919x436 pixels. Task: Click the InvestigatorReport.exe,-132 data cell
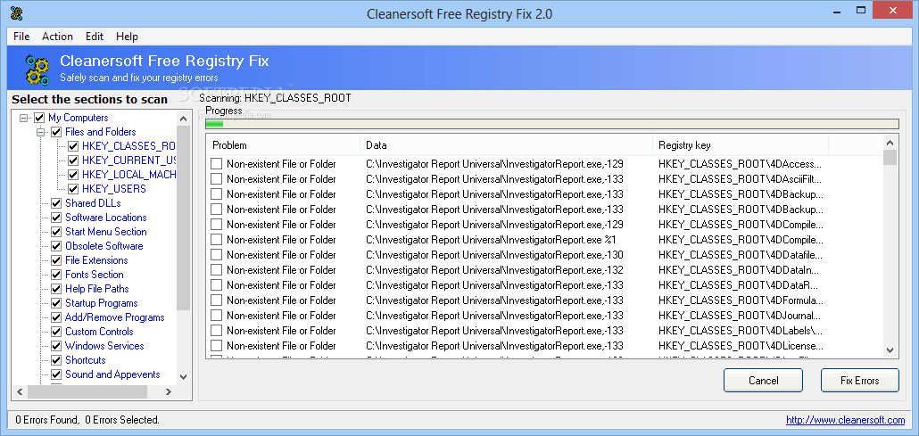coord(494,269)
